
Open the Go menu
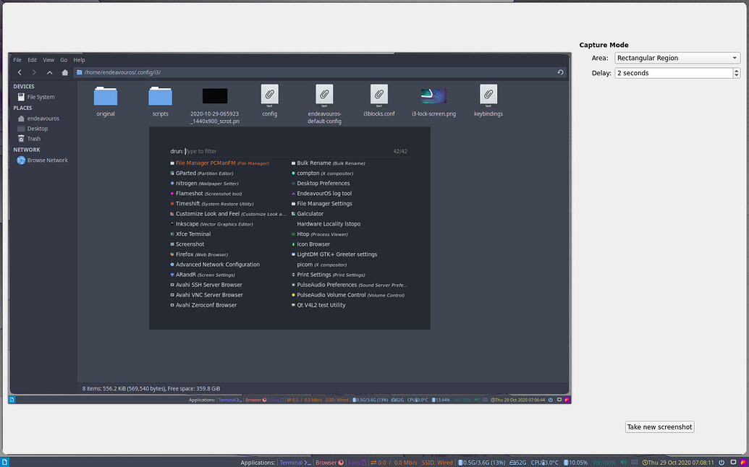click(x=64, y=59)
